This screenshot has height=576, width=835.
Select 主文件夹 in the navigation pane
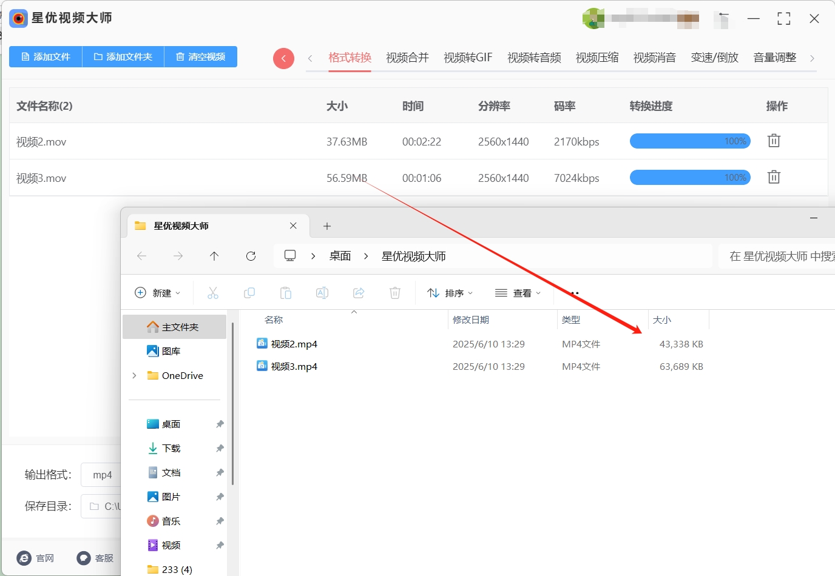174,327
